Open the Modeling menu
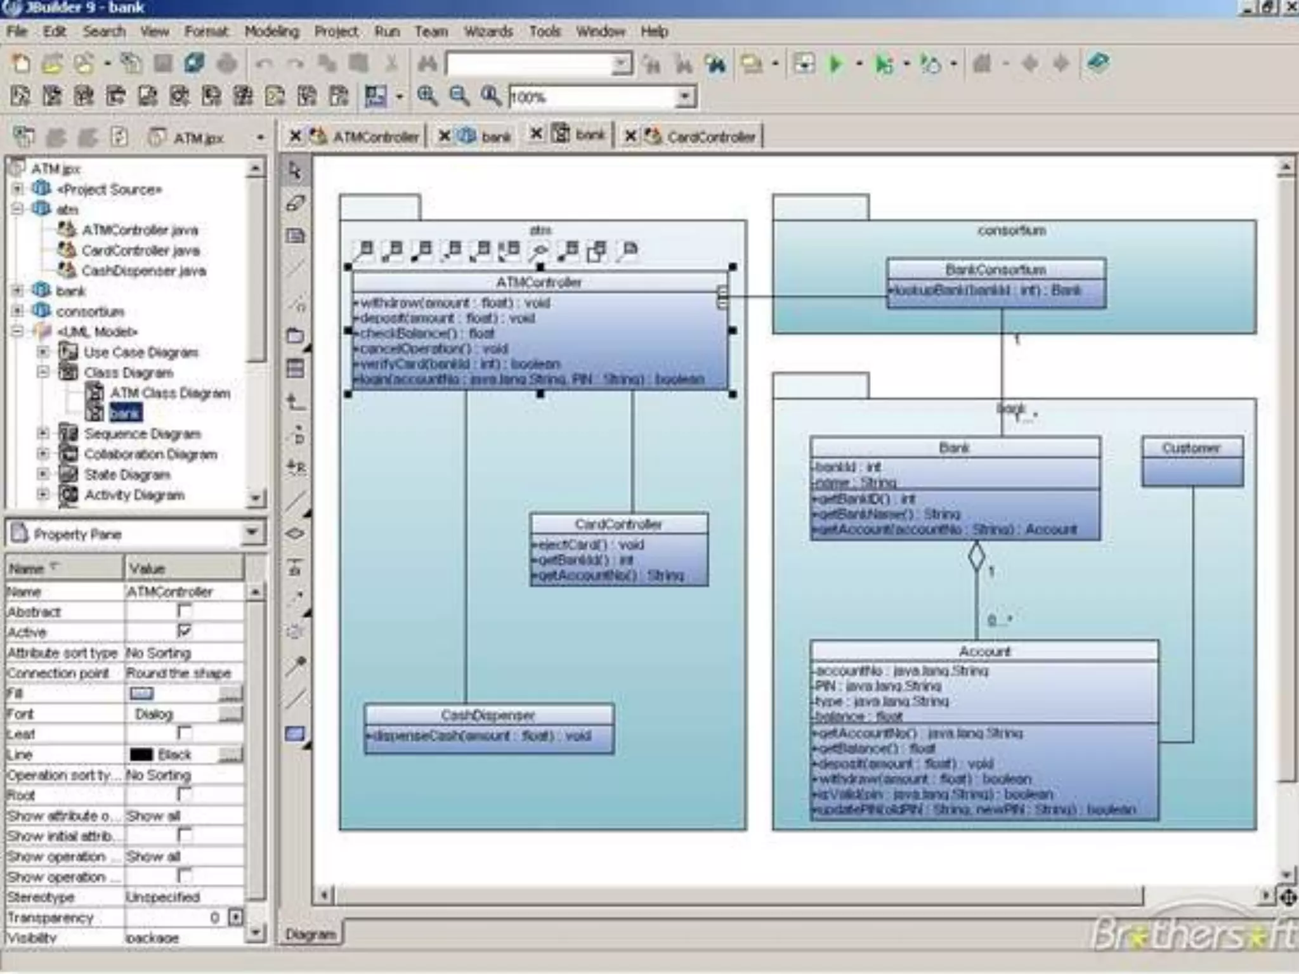The image size is (1299, 974). click(271, 32)
